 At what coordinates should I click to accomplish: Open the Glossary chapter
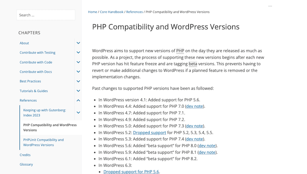(x=26, y=164)
